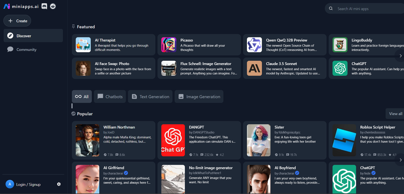Viewport: 404px width, 194px height.
Task: Select the Chatbots category tab
Action: [110, 97]
